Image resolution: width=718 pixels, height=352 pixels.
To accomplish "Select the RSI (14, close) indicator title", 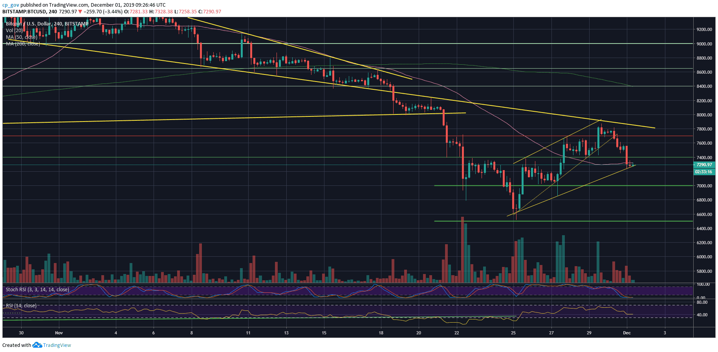I will (x=21, y=306).
